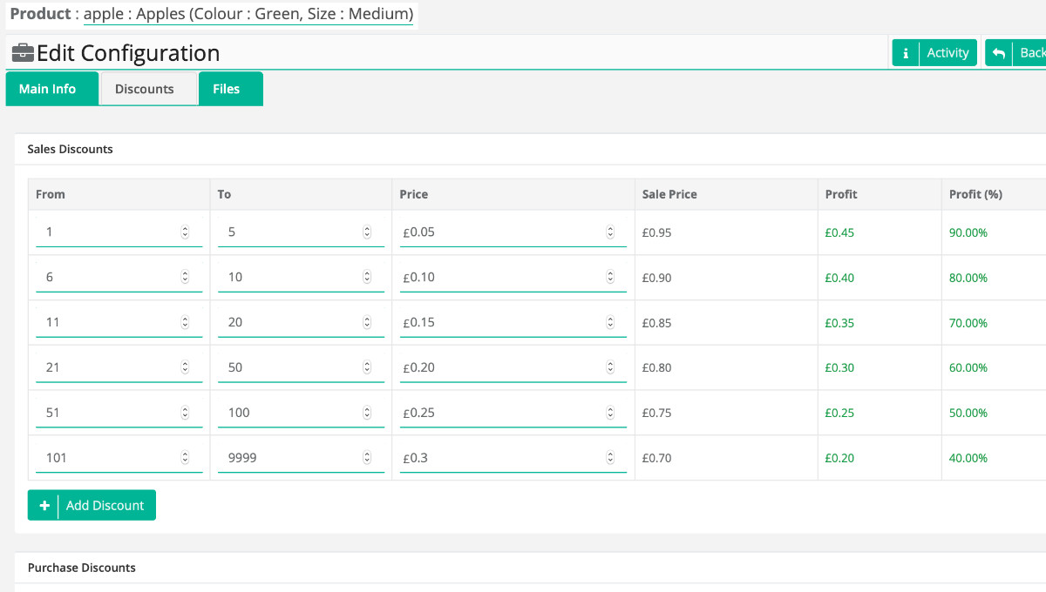Click the Price field showing £0.05
The height and width of the screenshot is (592, 1046).
(501, 232)
